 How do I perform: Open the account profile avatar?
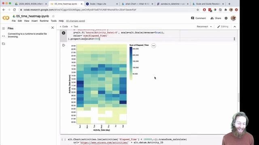click(x=233, y=18)
